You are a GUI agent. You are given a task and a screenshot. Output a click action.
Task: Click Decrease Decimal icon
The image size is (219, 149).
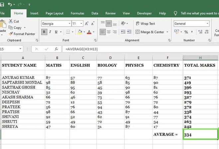coord(206,32)
